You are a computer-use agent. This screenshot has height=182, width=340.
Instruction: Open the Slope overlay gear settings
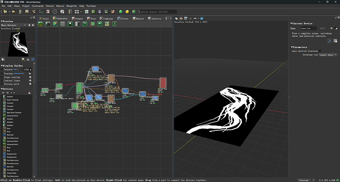pos(30,77)
